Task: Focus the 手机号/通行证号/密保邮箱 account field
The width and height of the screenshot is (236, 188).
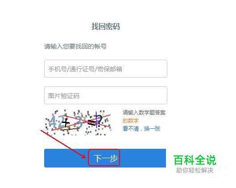Action: coord(106,69)
